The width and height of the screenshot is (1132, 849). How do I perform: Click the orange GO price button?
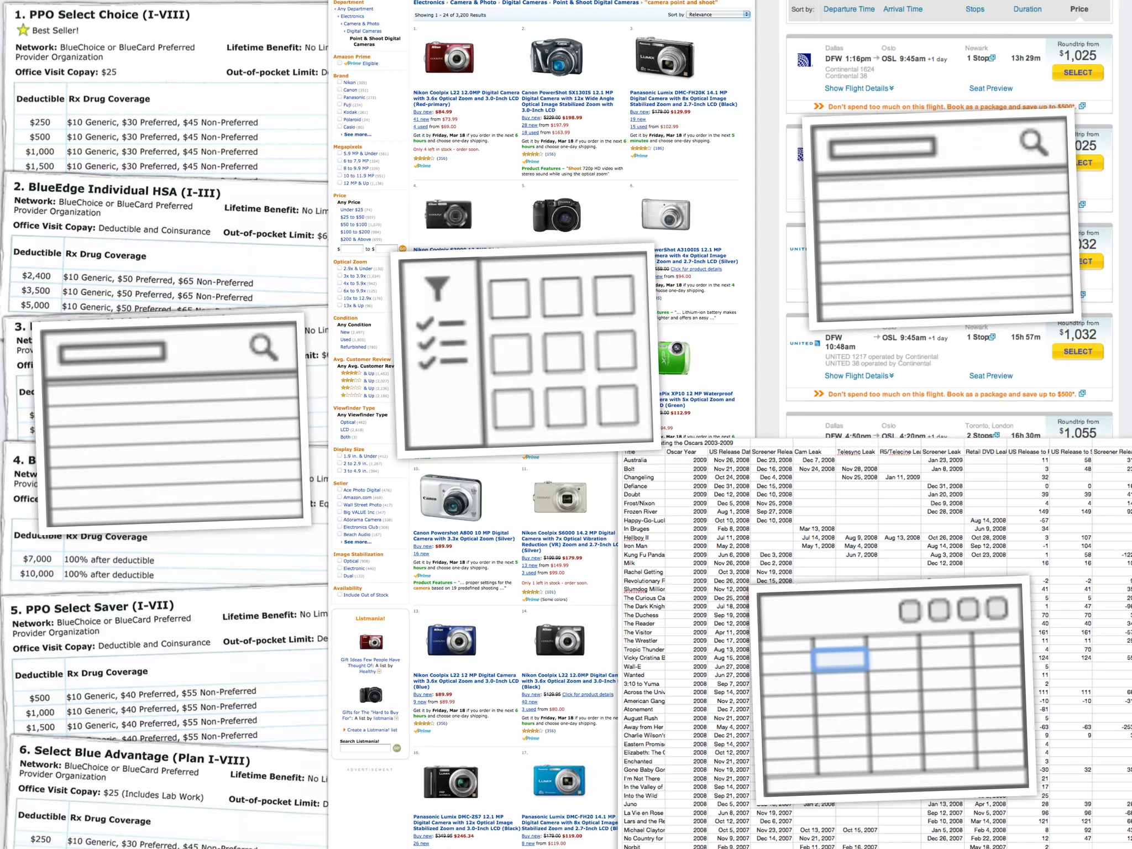(x=402, y=249)
